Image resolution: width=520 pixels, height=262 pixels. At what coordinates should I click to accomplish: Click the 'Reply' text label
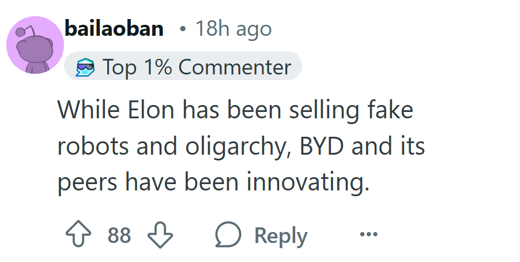point(281,237)
